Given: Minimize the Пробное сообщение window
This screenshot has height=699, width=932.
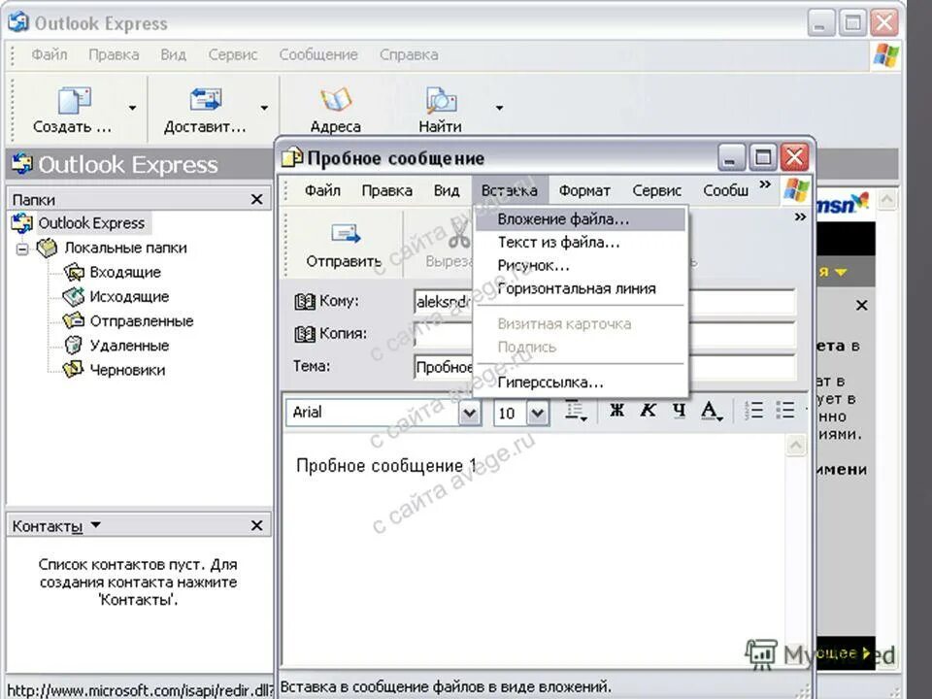Looking at the screenshot, I should click(731, 158).
